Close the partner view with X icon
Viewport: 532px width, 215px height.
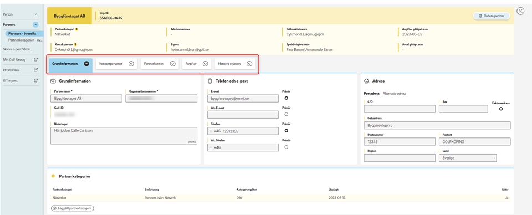pyautogui.click(x=520, y=11)
